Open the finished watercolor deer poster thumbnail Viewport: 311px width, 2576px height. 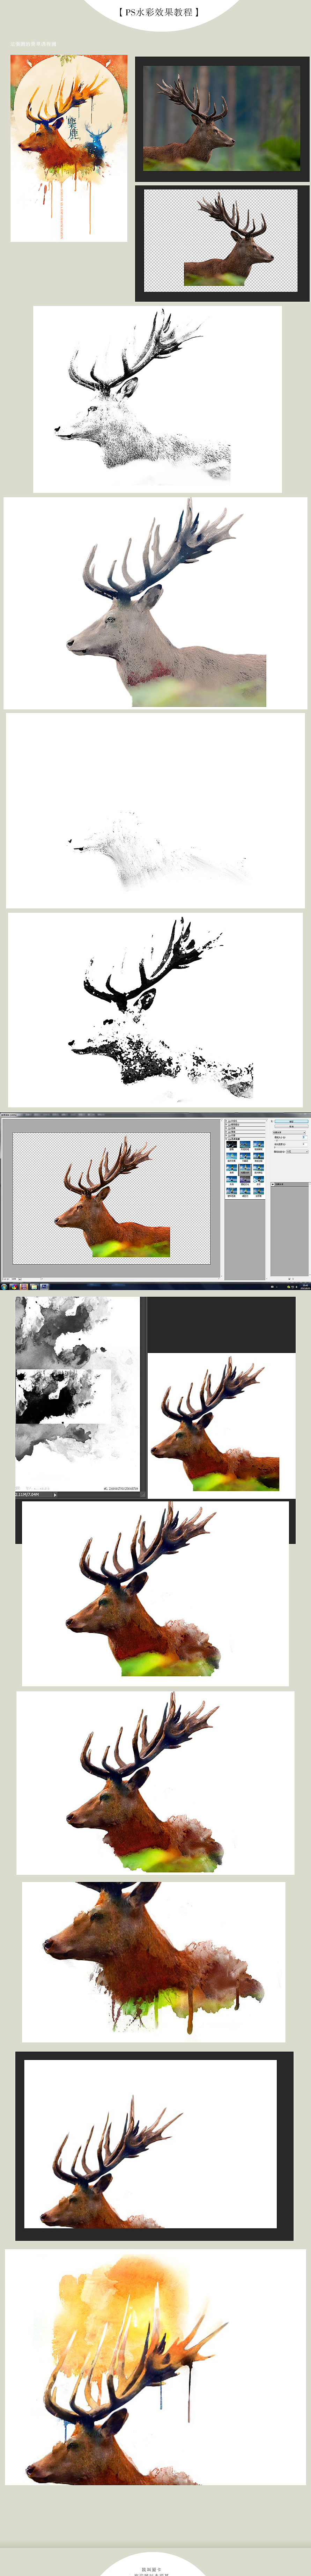tap(69, 148)
